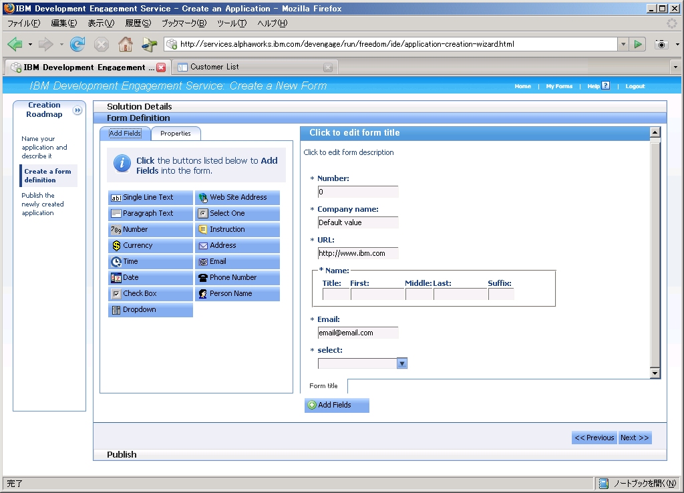Click the Next >> button
Screen dimensions: 684x493
click(635, 438)
